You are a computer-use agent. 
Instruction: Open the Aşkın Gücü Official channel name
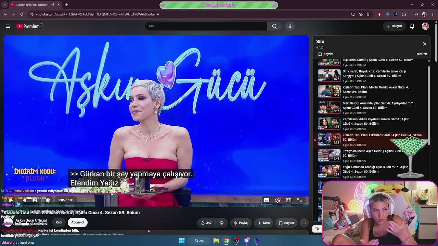pos(31,220)
